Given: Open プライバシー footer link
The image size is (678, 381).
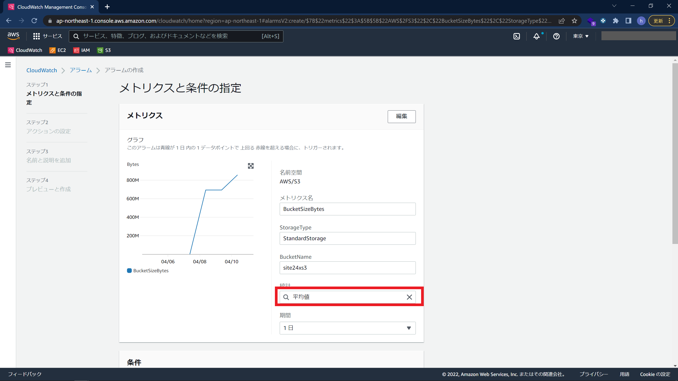Looking at the screenshot, I should click(x=594, y=374).
